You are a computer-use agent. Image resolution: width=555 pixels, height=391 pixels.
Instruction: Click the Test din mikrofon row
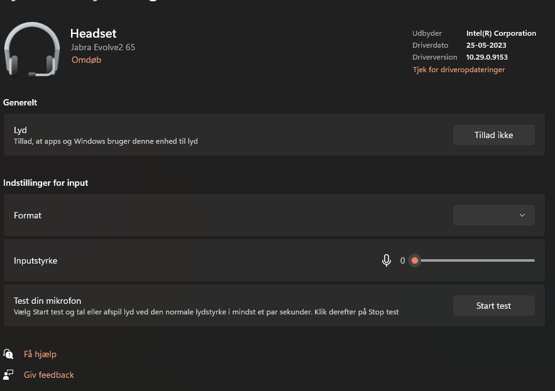[x=274, y=306]
